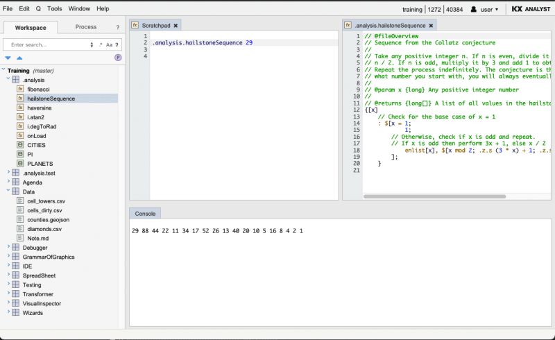Viewport: 555px width, 340px height.
Task: Click the blue collapse-all down arrow
Action: click(8, 58)
